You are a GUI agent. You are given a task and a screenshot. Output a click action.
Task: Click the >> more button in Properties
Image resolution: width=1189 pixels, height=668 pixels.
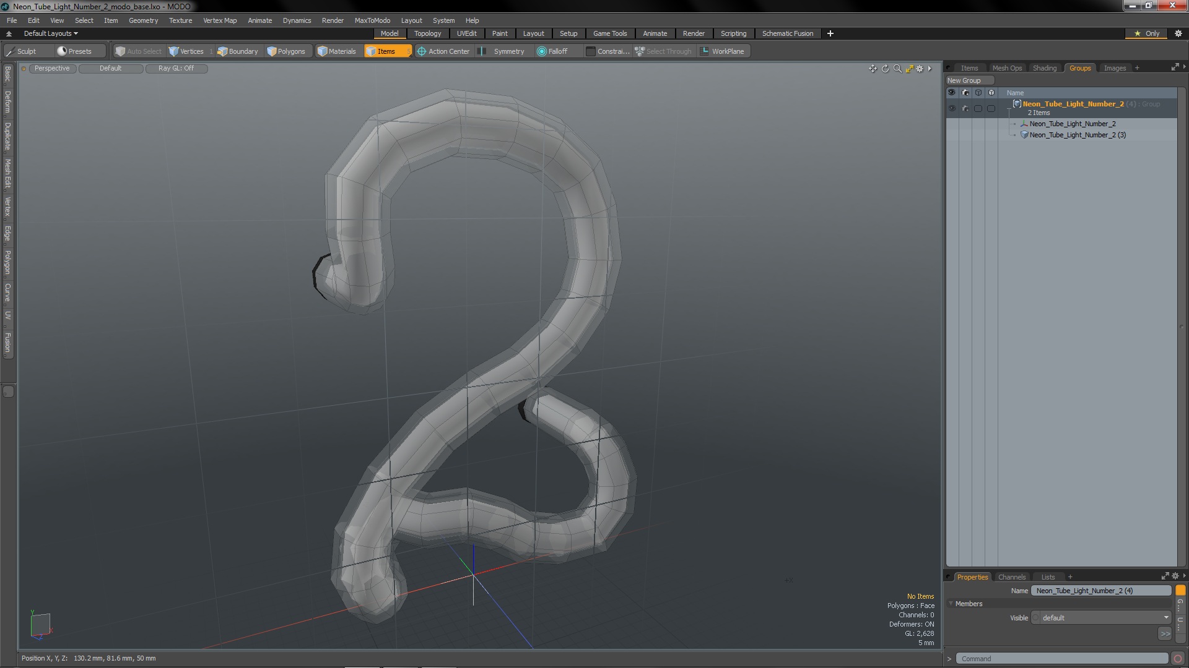[x=1165, y=634]
